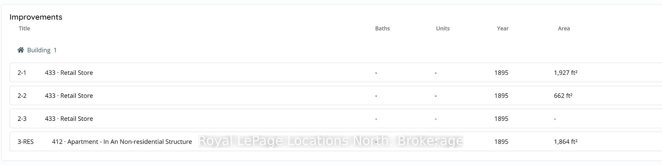Image resolution: width=662 pixels, height=165 pixels.
Task: Click the Title column header
Action: point(24,28)
